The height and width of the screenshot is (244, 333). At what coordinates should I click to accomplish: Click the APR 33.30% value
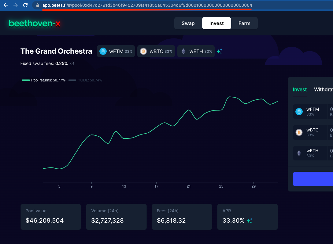pyautogui.click(x=233, y=221)
